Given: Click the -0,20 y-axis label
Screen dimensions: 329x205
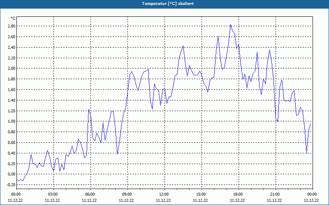Looking at the screenshot, I should click(x=11, y=185).
